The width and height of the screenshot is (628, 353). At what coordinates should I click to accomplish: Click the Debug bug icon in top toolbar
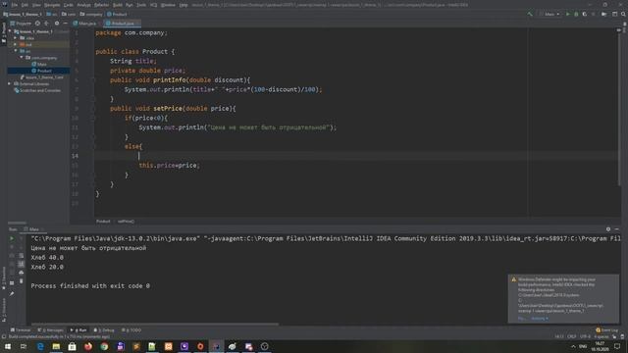pos(576,14)
